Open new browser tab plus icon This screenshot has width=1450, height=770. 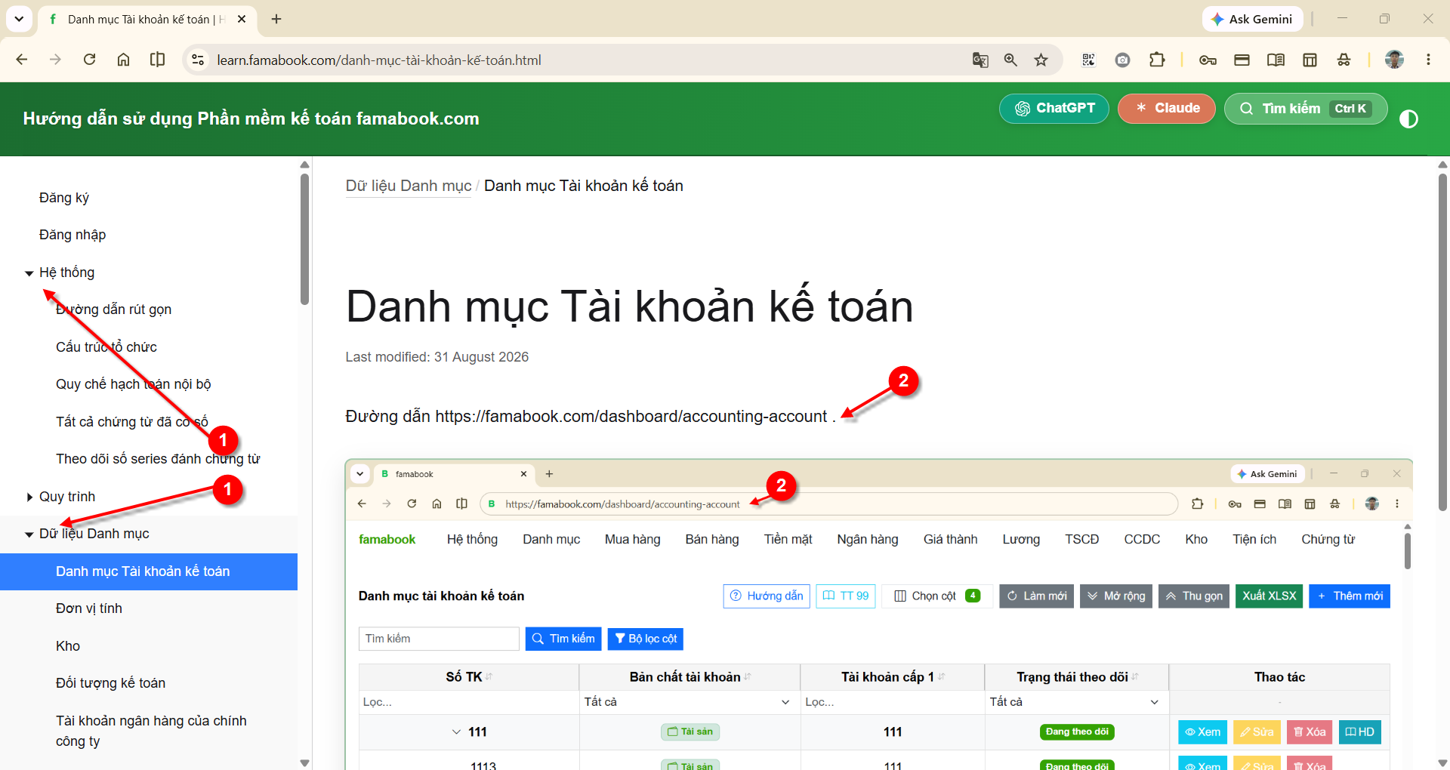click(276, 19)
